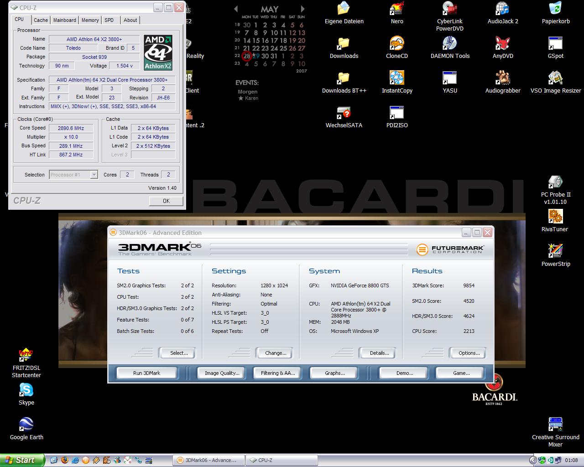
Task: Click the Run 3DMark button
Action: [x=146, y=373]
